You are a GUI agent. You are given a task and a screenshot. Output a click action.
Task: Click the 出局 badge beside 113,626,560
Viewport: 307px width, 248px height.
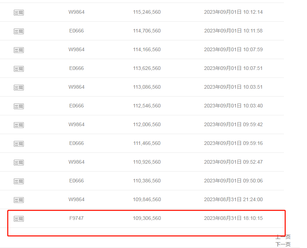(19, 69)
